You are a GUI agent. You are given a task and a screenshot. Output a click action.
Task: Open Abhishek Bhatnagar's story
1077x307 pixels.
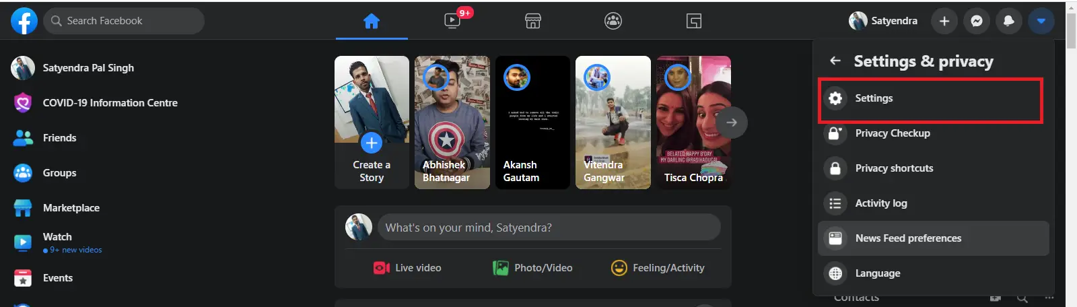(x=452, y=123)
